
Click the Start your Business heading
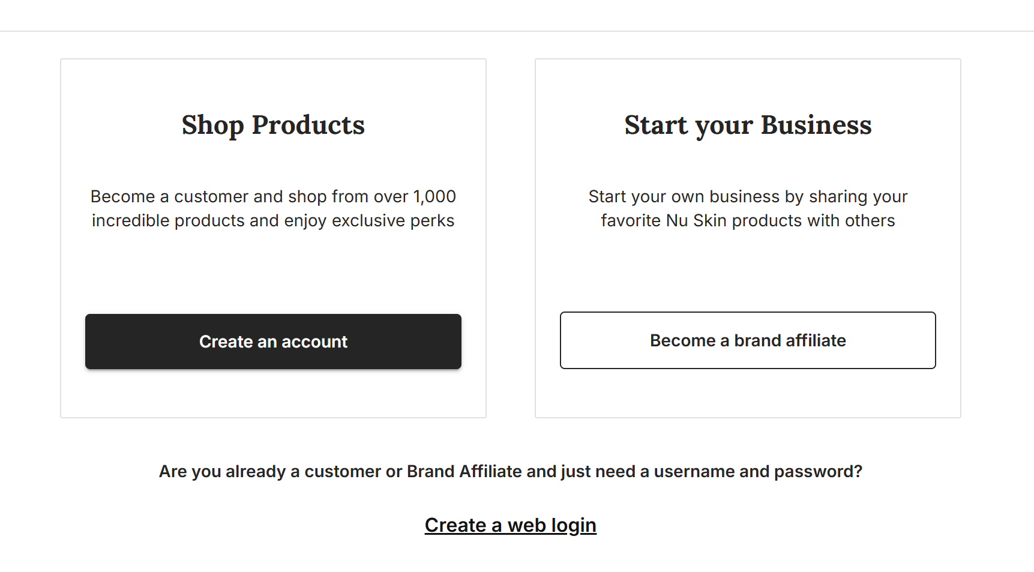click(x=748, y=125)
